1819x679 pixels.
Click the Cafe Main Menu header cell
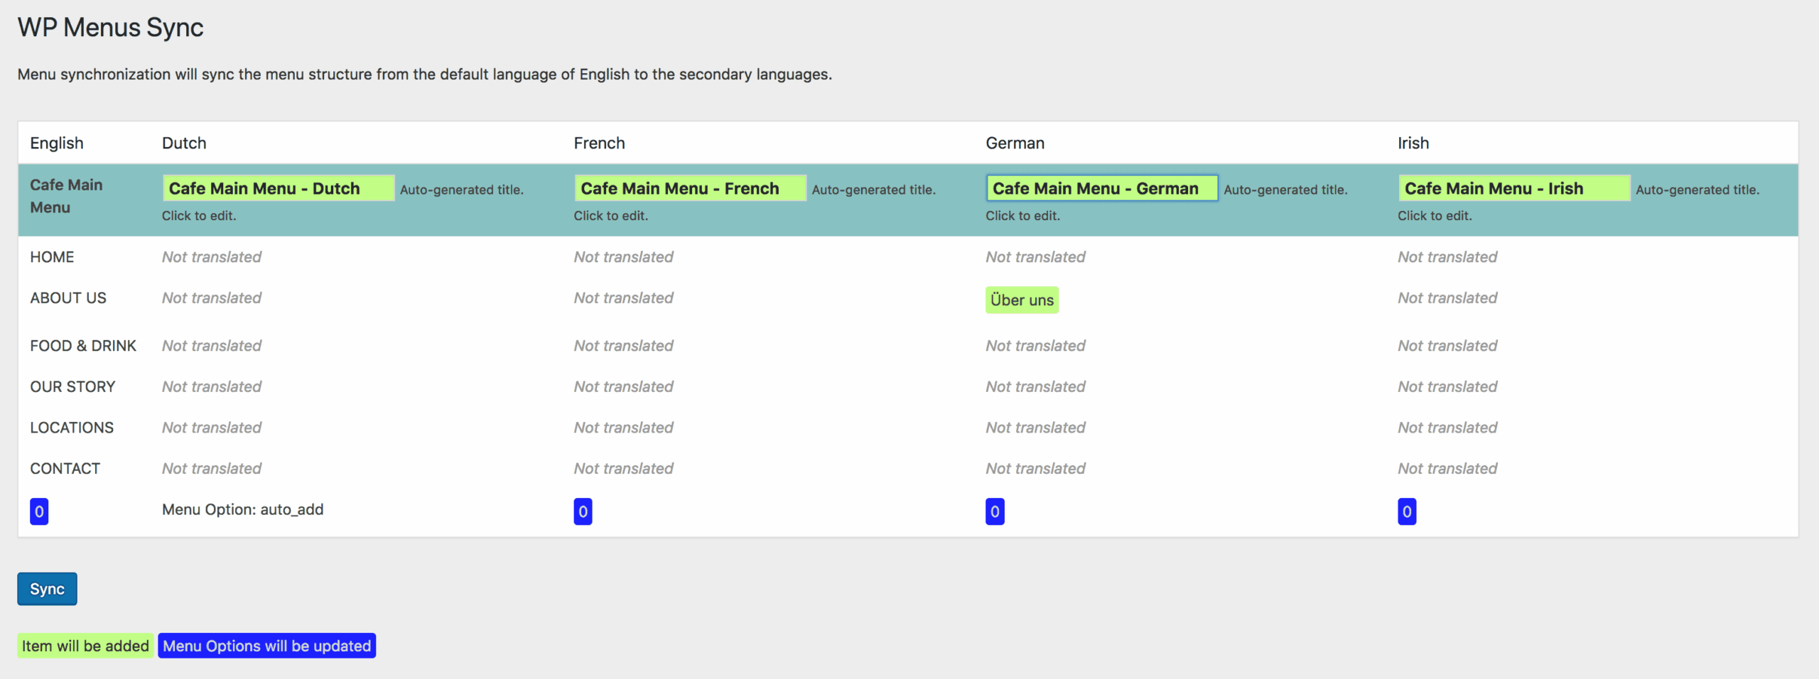pyautogui.click(x=66, y=196)
